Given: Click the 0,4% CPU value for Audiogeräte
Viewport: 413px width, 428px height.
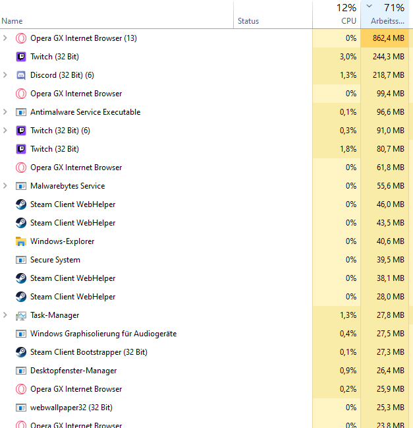Looking at the screenshot, I should point(348,334).
